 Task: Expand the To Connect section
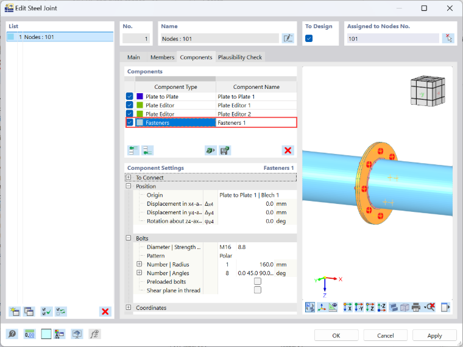click(129, 177)
